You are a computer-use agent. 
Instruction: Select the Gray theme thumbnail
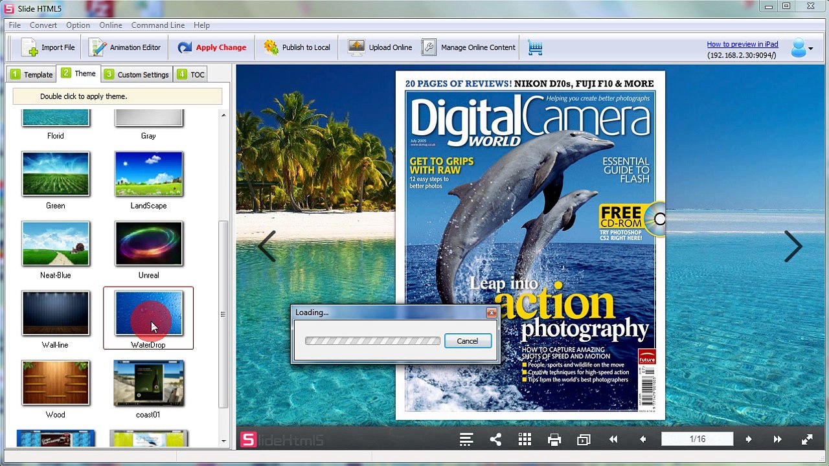(x=149, y=118)
